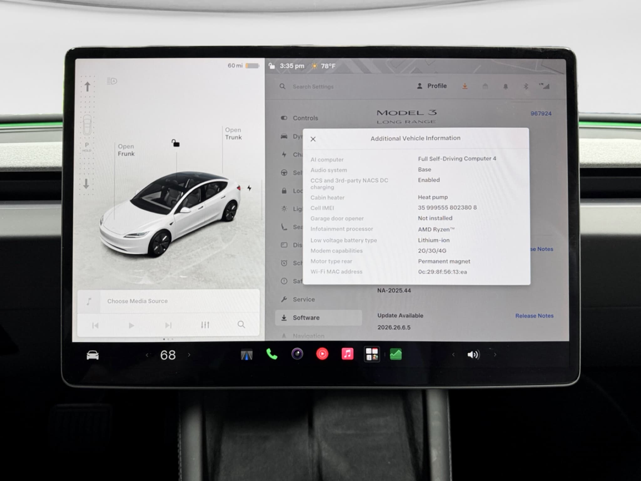641x481 pixels.
Task: Tap Search Settings field
Action: coord(313,86)
